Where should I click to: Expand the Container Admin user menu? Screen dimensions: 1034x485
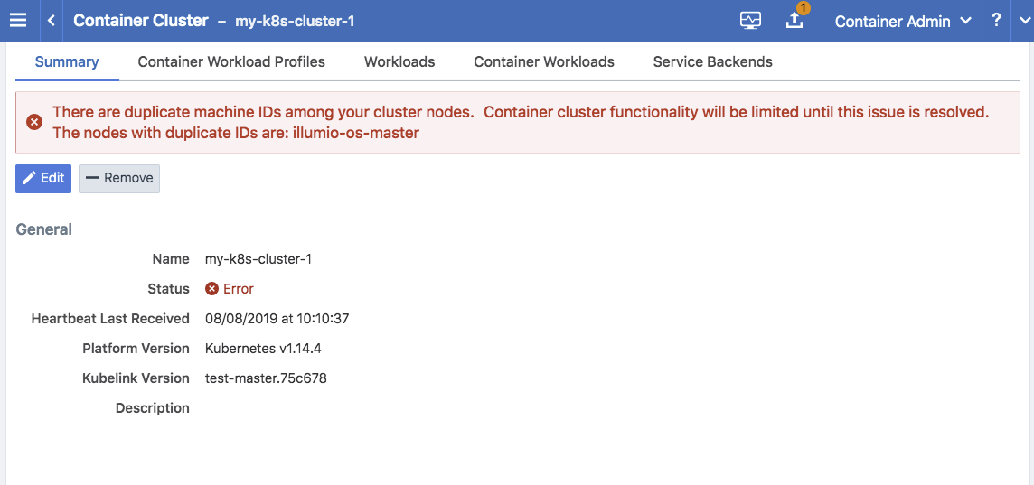pyautogui.click(x=902, y=21)
